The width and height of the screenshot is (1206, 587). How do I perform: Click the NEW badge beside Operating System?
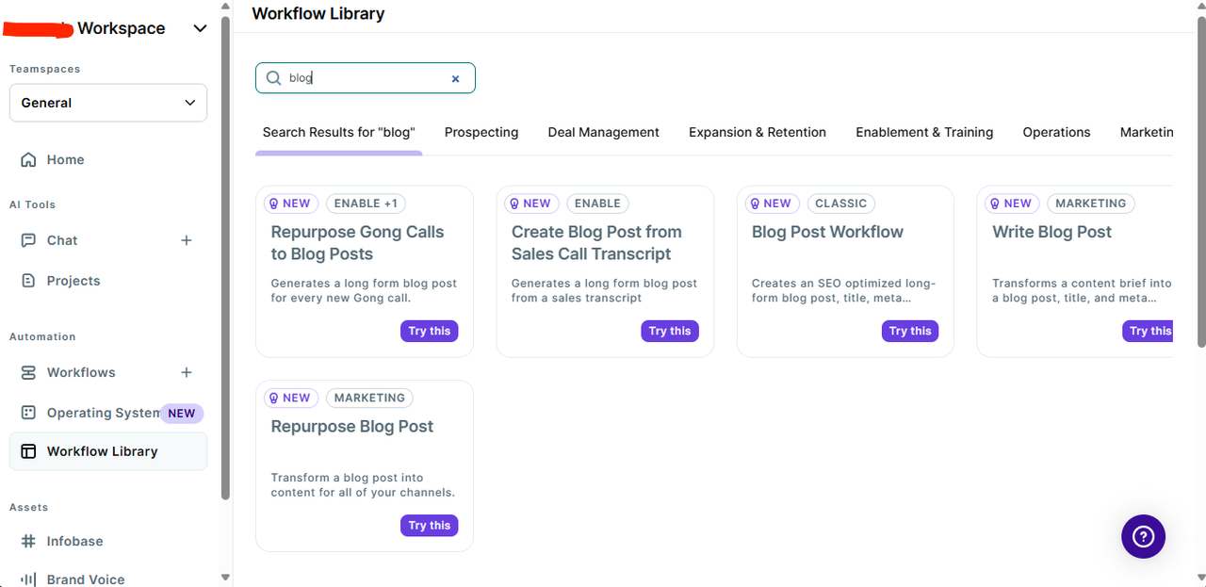pyautogui.click(x=182, y=413)
